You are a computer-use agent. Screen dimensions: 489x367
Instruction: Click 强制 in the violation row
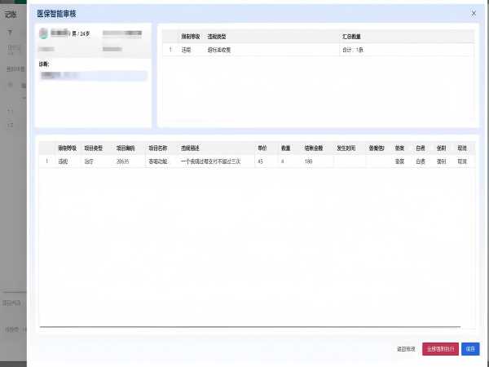coord(441,161)
